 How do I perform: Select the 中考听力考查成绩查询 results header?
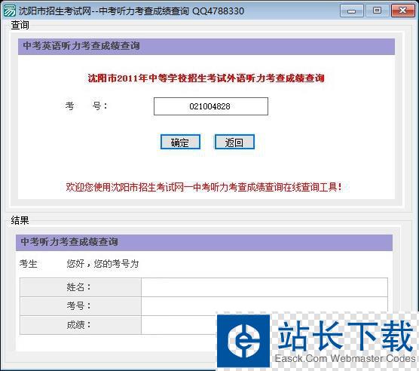[x=204, y=243]
